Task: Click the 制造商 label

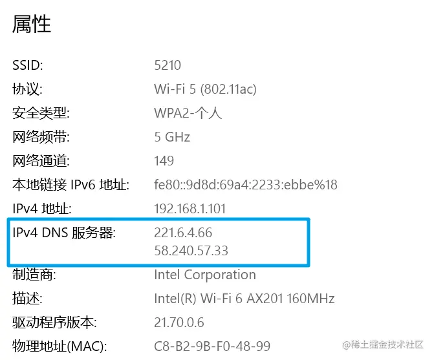Action: (x=34, y=275)
